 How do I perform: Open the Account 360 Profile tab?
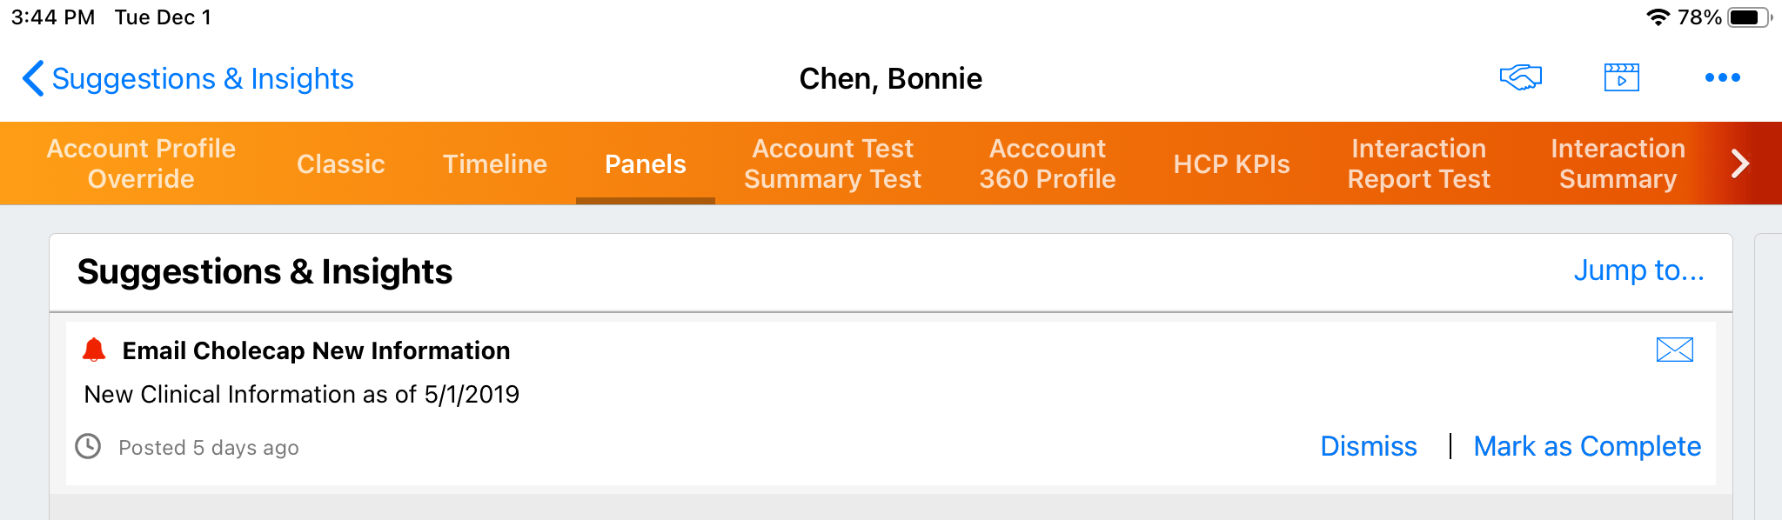point(1047,163)
